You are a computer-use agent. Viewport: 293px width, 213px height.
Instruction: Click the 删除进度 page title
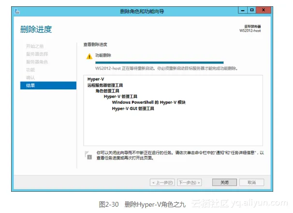tap(36, 29)
